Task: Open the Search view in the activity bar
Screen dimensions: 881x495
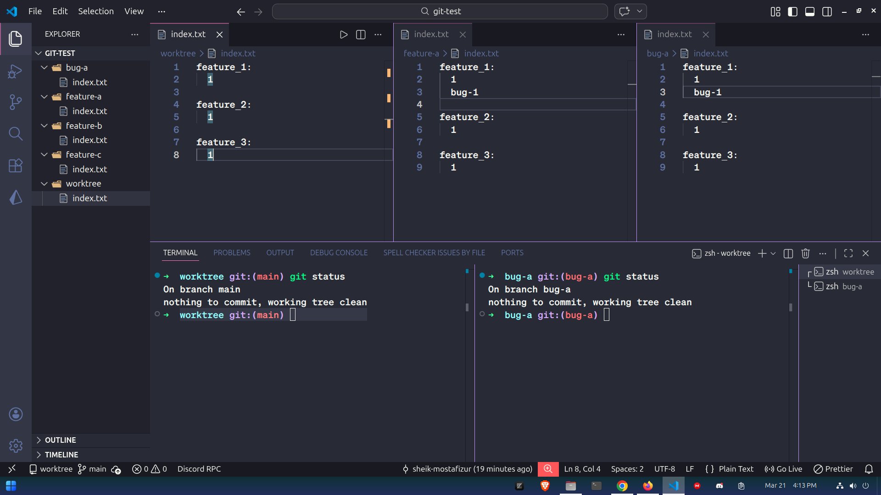Action: pos(16,134)
